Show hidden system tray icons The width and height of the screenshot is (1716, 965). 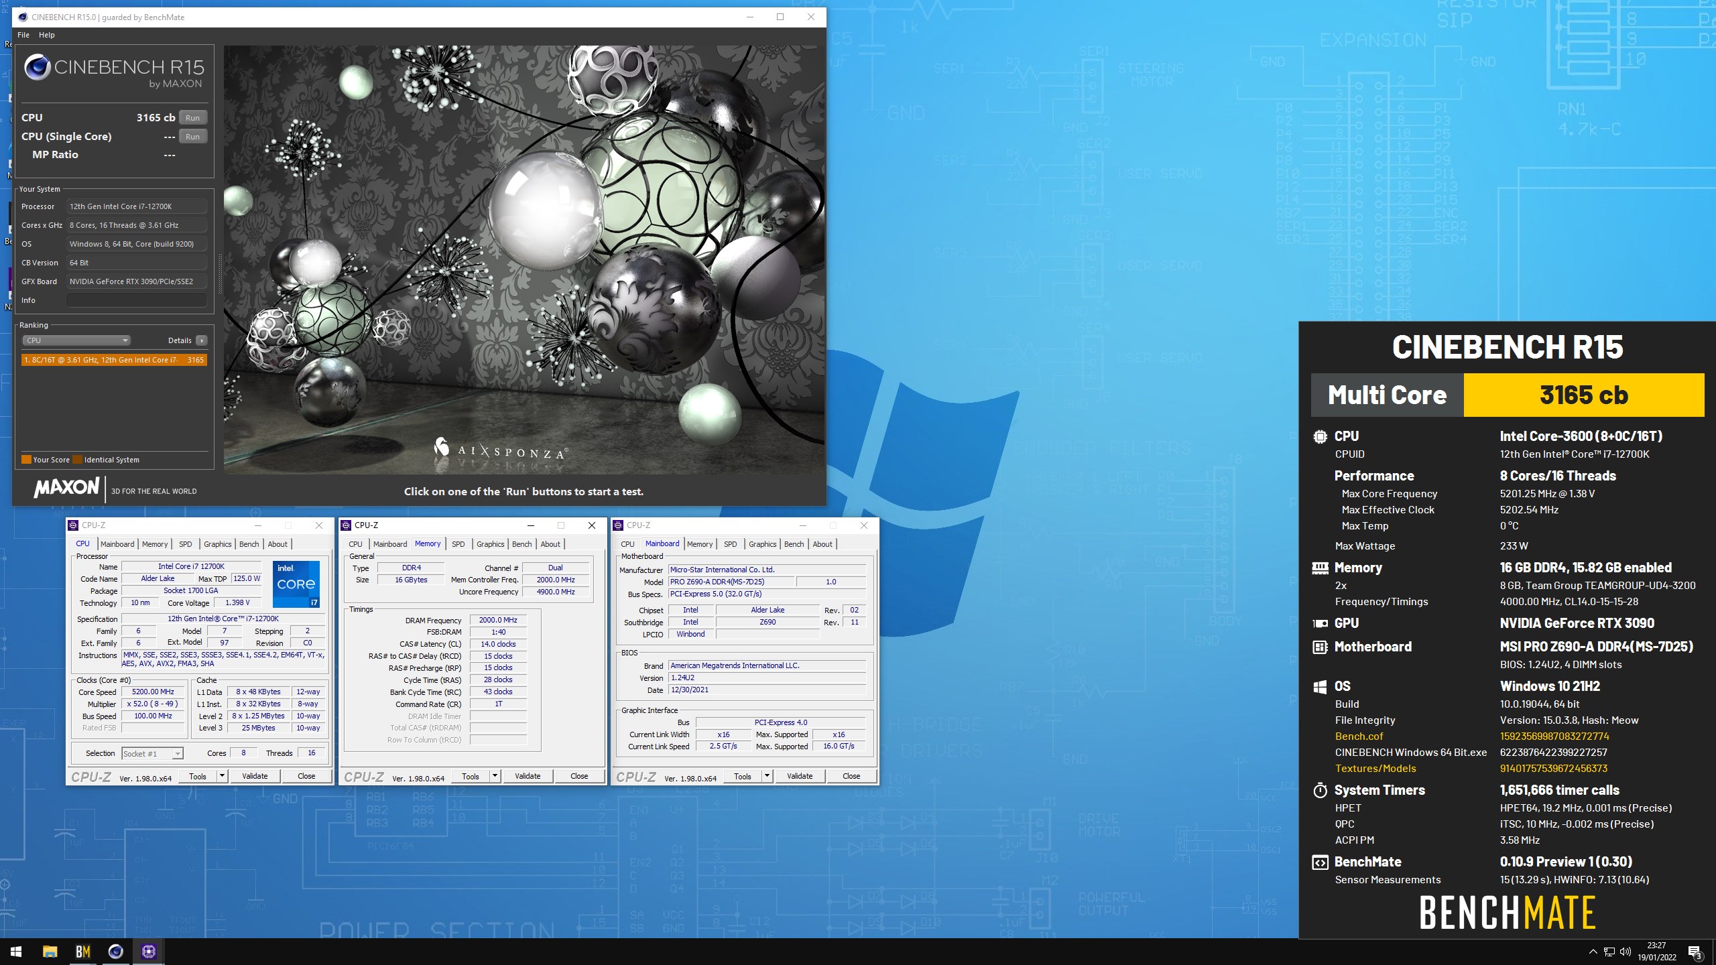[x=1593, y=952]
